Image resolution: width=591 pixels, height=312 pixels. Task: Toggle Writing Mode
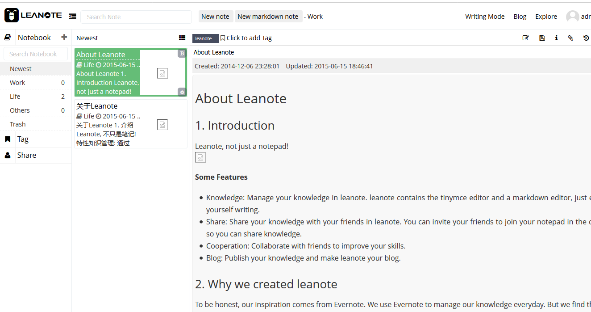tap(485, 17)
